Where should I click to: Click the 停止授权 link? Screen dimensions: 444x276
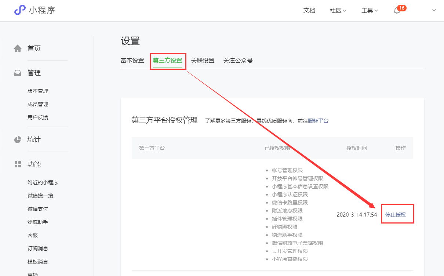pyautogui.click(x=396, y=215)
